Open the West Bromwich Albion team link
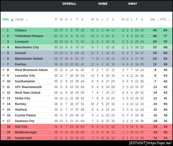 (x=31, y=70)
